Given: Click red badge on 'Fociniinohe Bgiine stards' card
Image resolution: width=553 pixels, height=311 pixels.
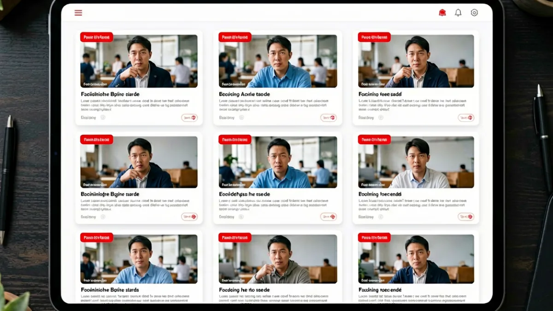Looking at the screenshot, I should click(x=96, y=237).
